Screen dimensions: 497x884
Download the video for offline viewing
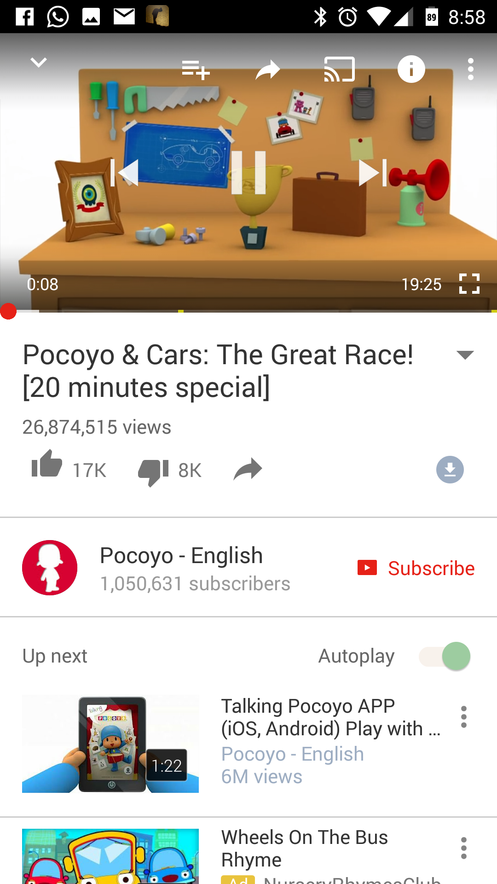coord(450,470)
